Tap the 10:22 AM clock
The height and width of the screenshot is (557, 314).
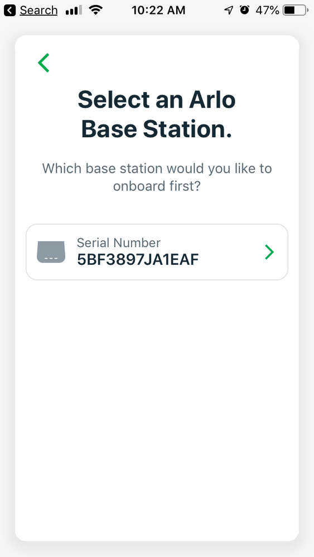(158, 10)
